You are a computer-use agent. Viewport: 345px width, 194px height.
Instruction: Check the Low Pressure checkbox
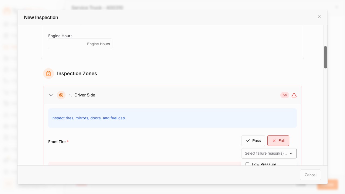247,164
